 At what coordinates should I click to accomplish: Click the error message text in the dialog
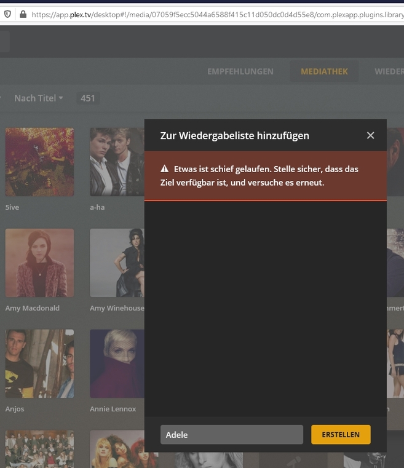[259, 176]
